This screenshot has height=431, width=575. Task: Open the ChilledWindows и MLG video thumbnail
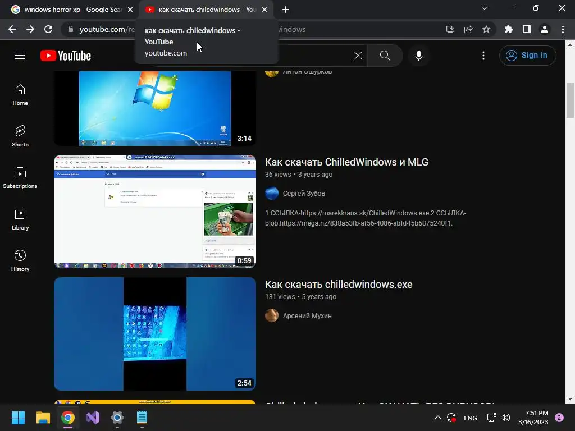(155, 212)
